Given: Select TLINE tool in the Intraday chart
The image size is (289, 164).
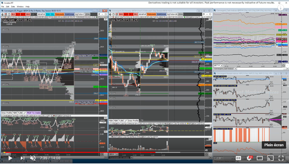Looking at the screenshot, I should [121, 121].
